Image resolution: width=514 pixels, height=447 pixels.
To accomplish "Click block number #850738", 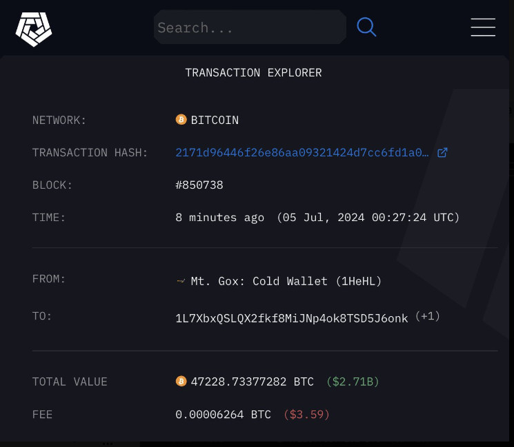I will click(x=199, y=185).
